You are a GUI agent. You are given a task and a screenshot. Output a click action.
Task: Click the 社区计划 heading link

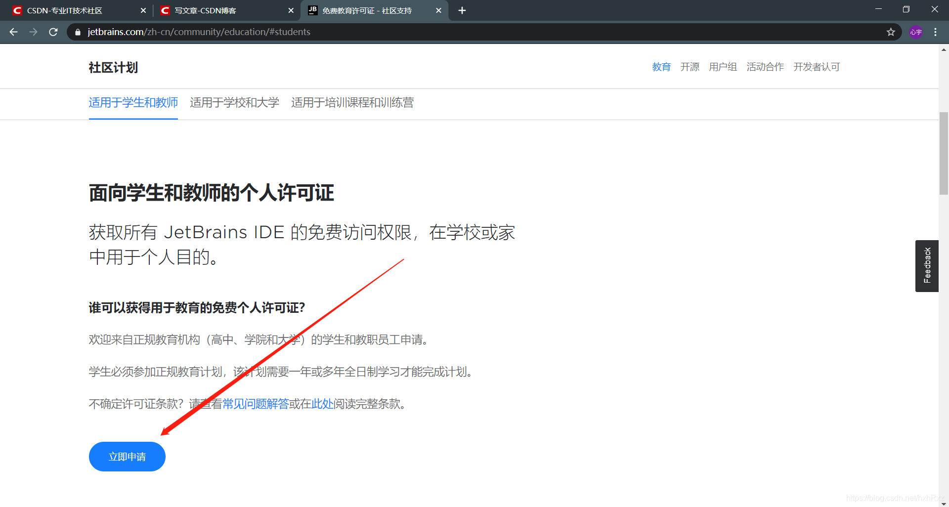coord(113,68)
